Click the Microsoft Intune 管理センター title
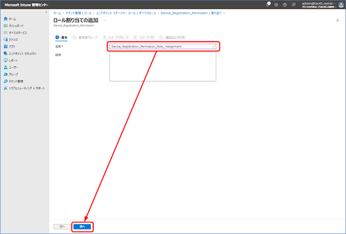Viewport: 346px width, 234px height. tap(26, 5)
